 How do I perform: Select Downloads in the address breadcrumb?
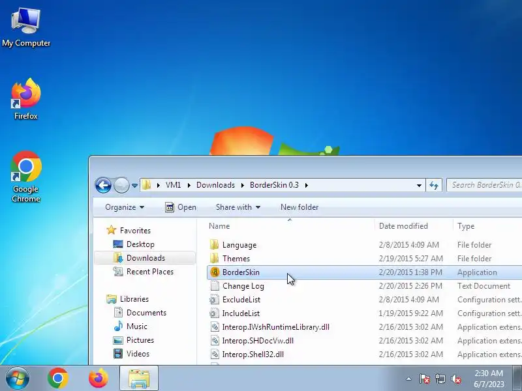215,185
